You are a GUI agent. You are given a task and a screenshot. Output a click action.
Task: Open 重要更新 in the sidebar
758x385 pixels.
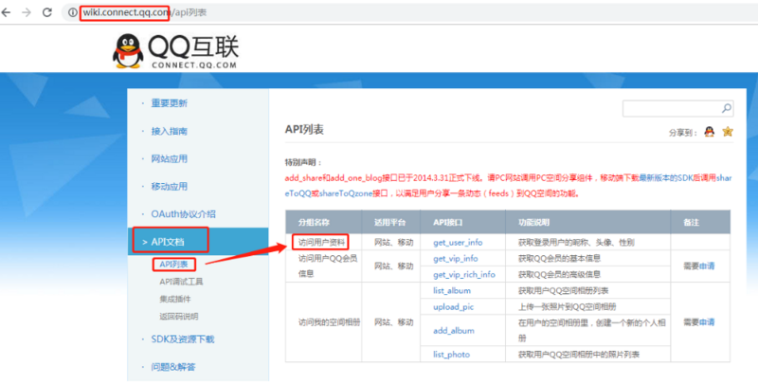(x=170, y=103)
